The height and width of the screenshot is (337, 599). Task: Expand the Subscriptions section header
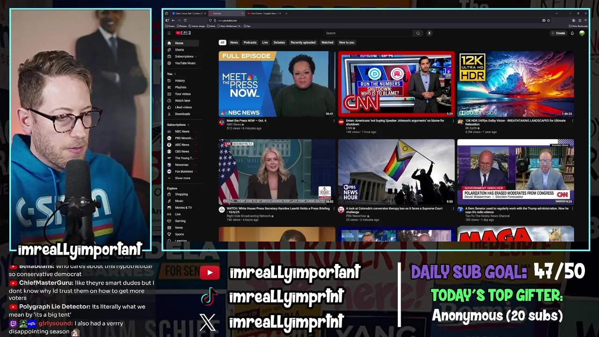[x=178, y=125]
